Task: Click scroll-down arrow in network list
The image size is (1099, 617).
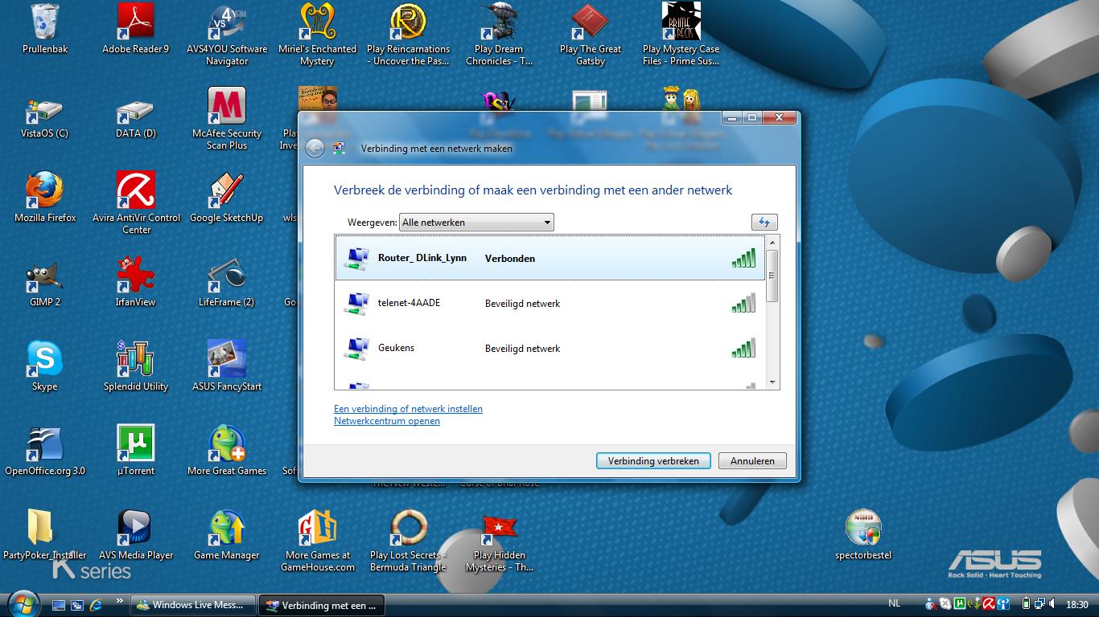Action: coord(772,382)
